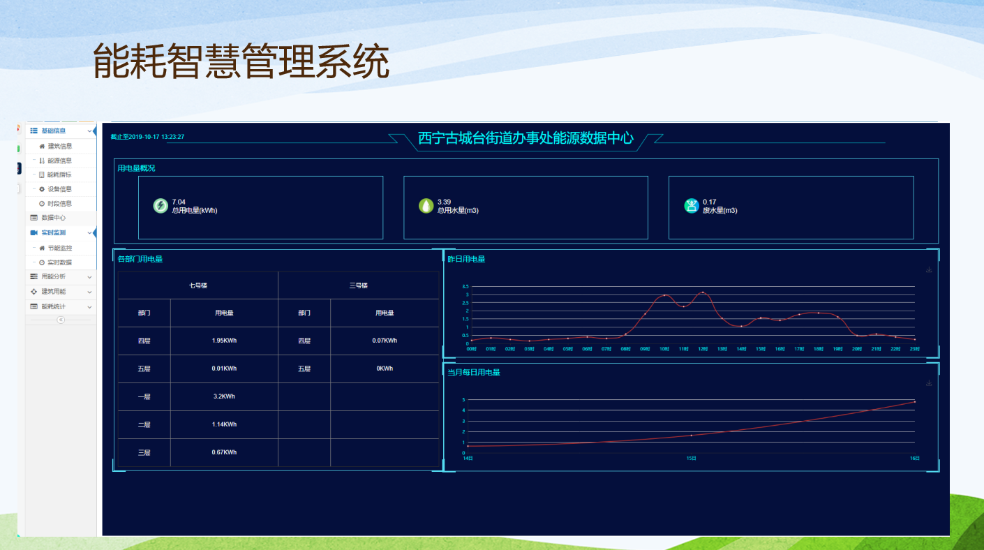Viewport: 984px width, 550px height.
Task: Expand the 能耗统计 menu chevron
Action: [x=89, y=307]
